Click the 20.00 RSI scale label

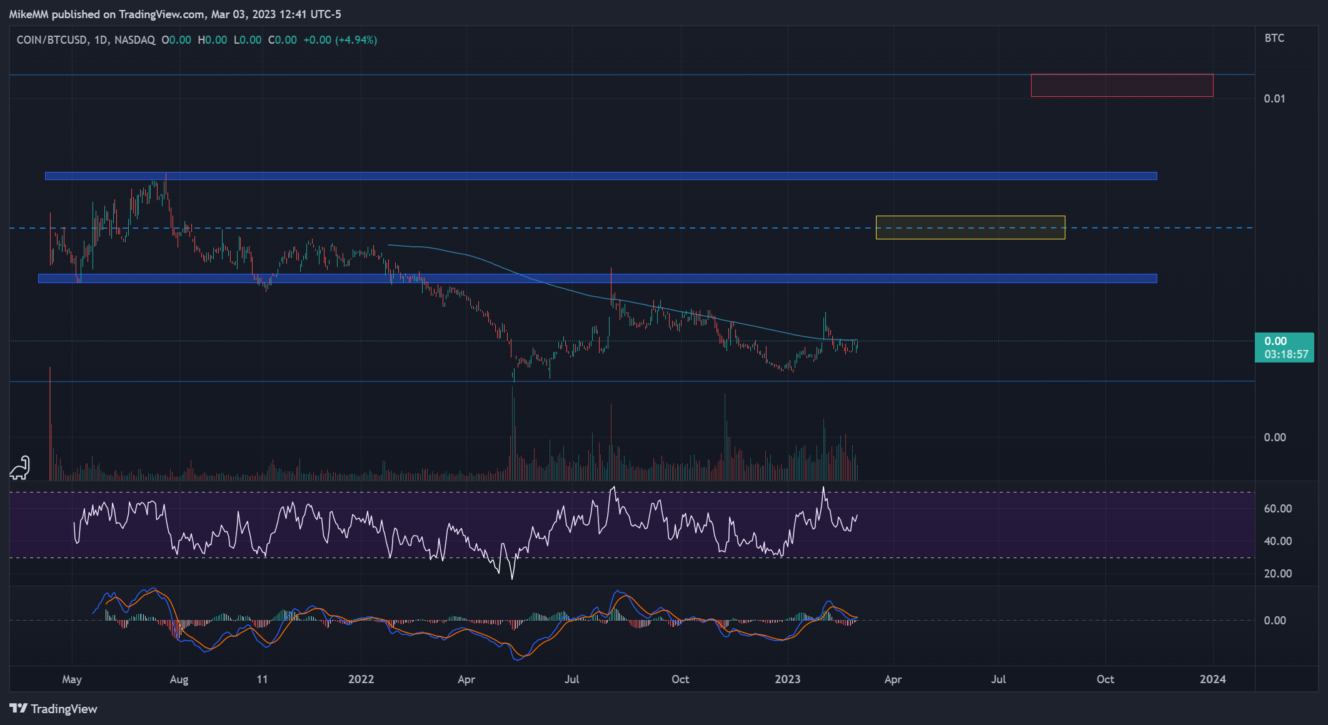point(1278,574)
